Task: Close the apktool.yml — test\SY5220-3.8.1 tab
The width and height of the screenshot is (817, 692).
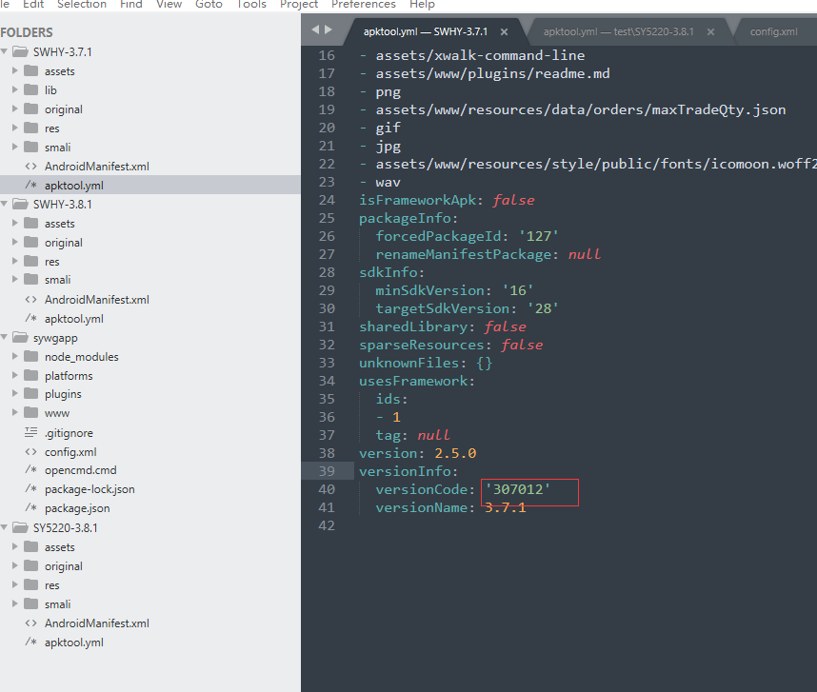Action: [710, 32]
